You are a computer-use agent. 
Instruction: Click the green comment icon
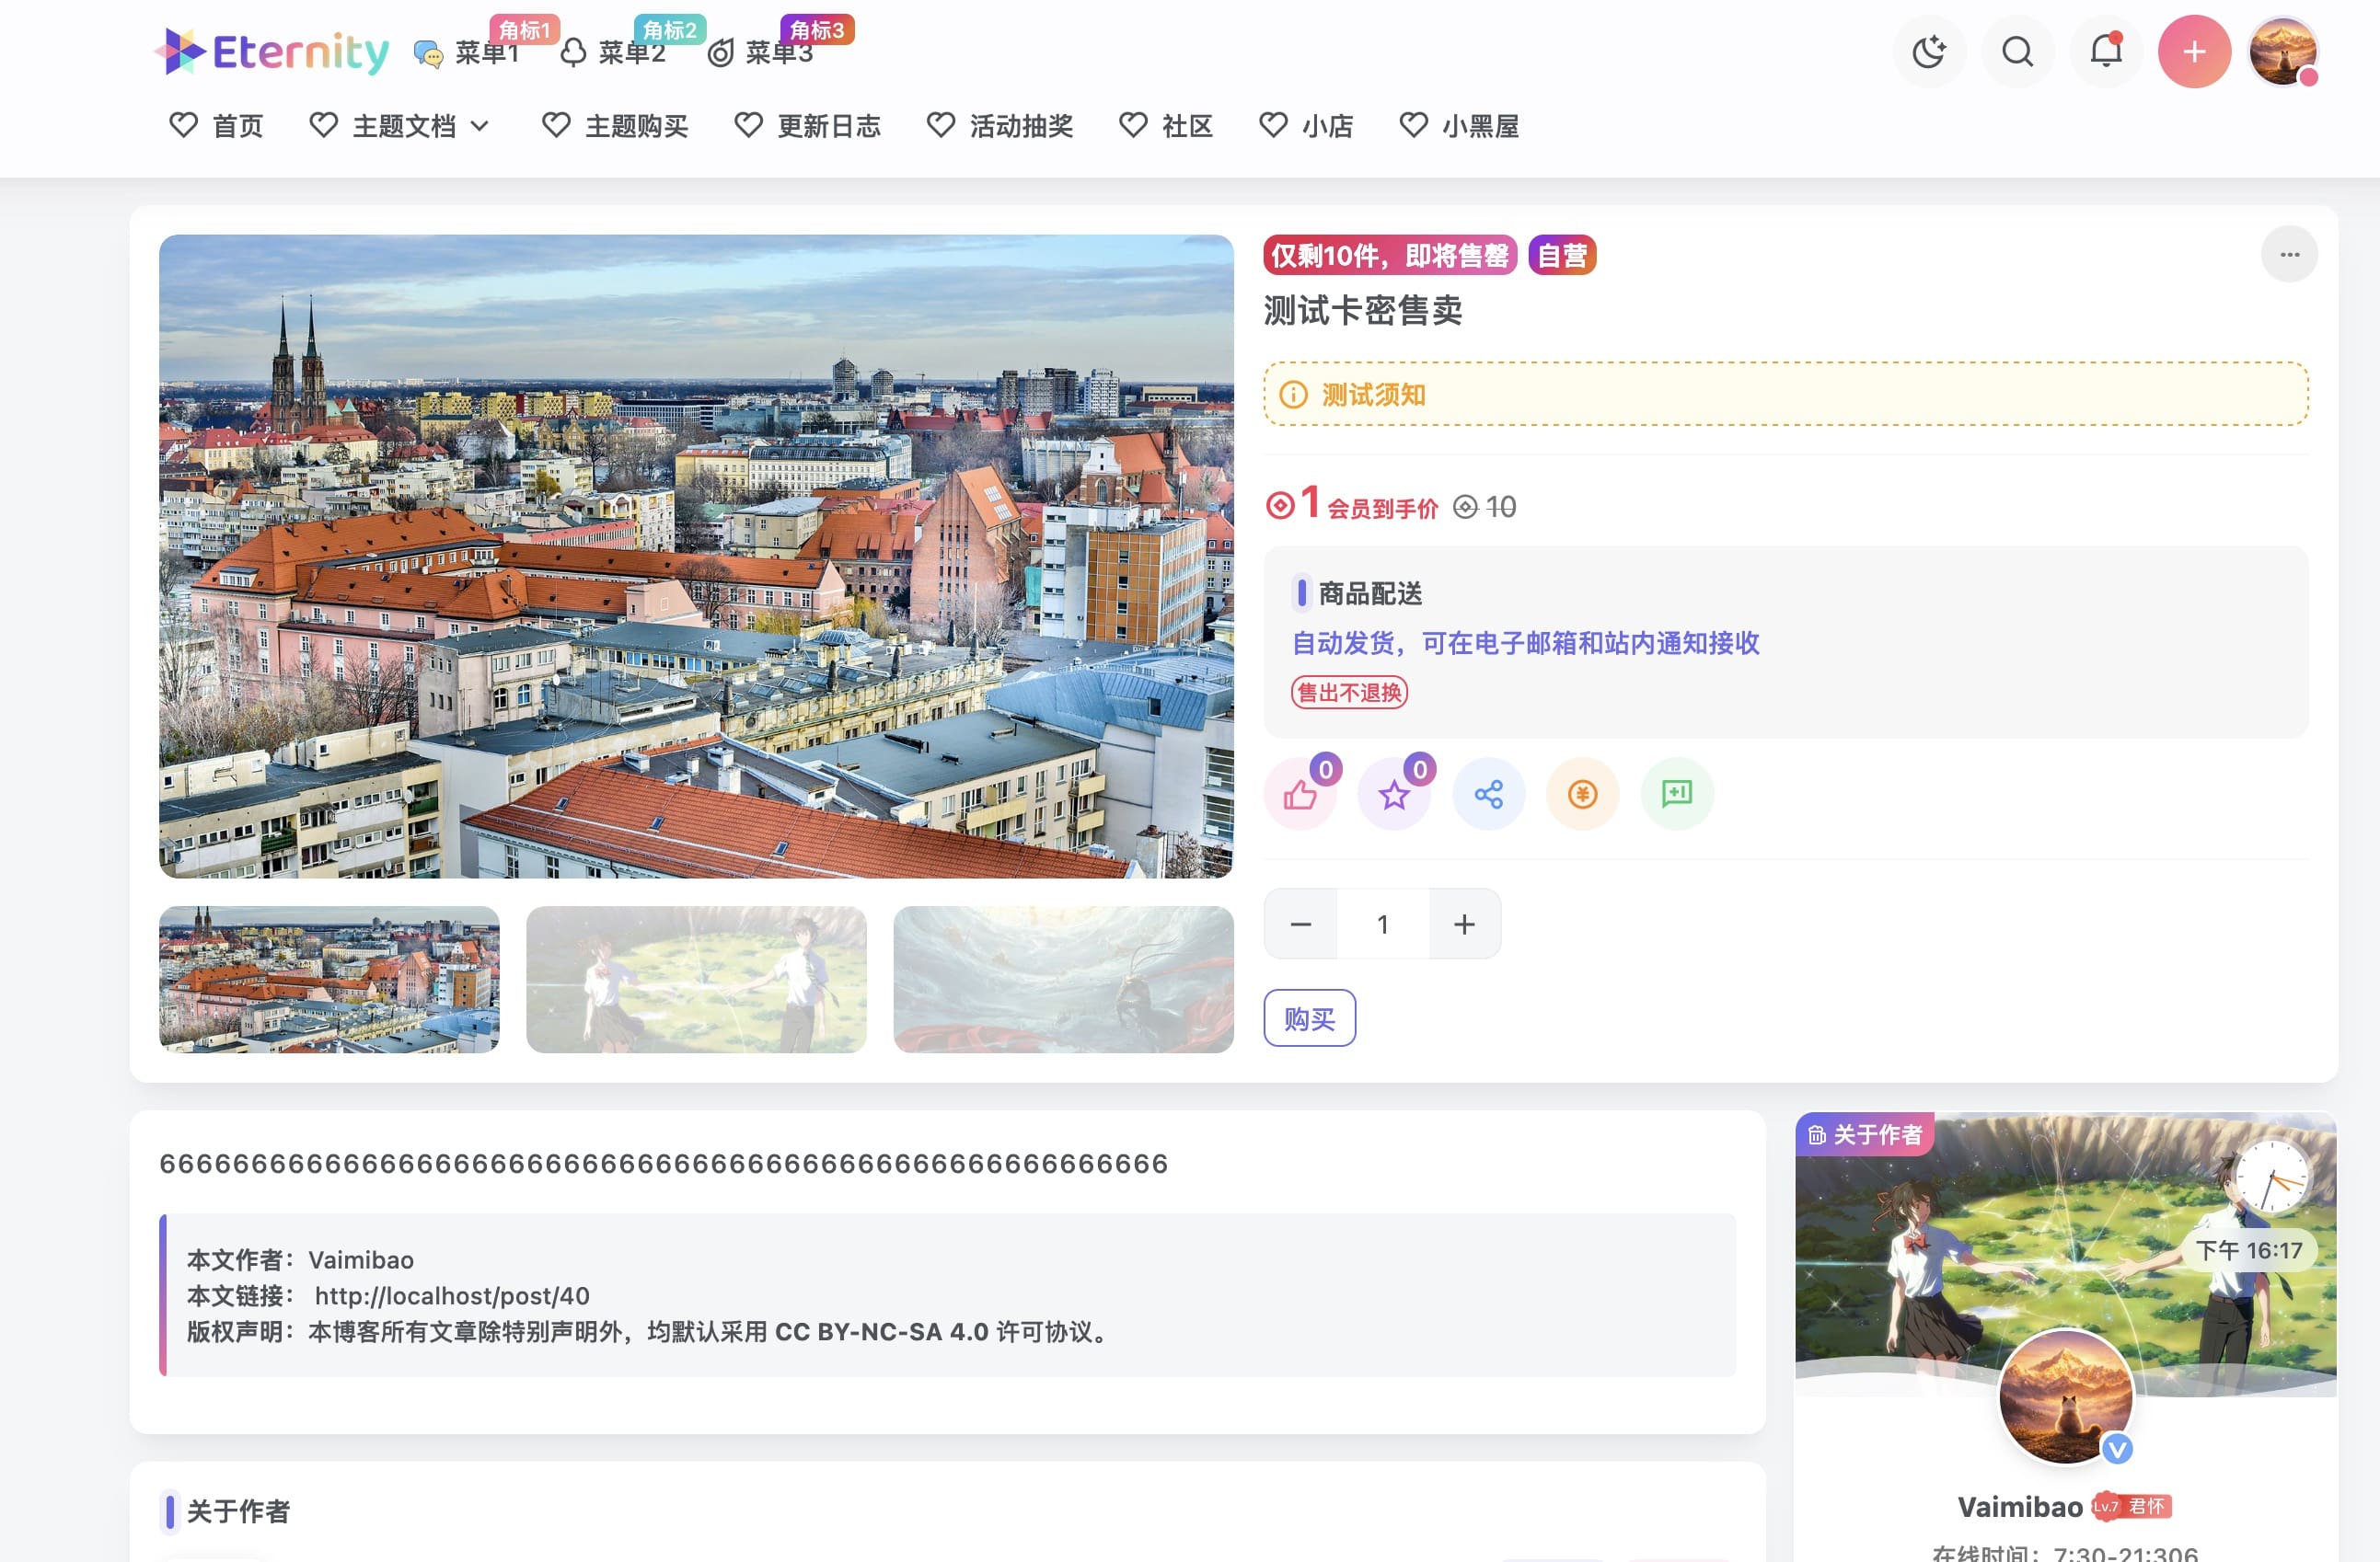(x=1676, y=796)
